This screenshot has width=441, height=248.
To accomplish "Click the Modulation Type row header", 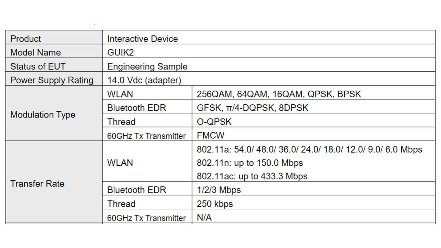I will (43, 115).
